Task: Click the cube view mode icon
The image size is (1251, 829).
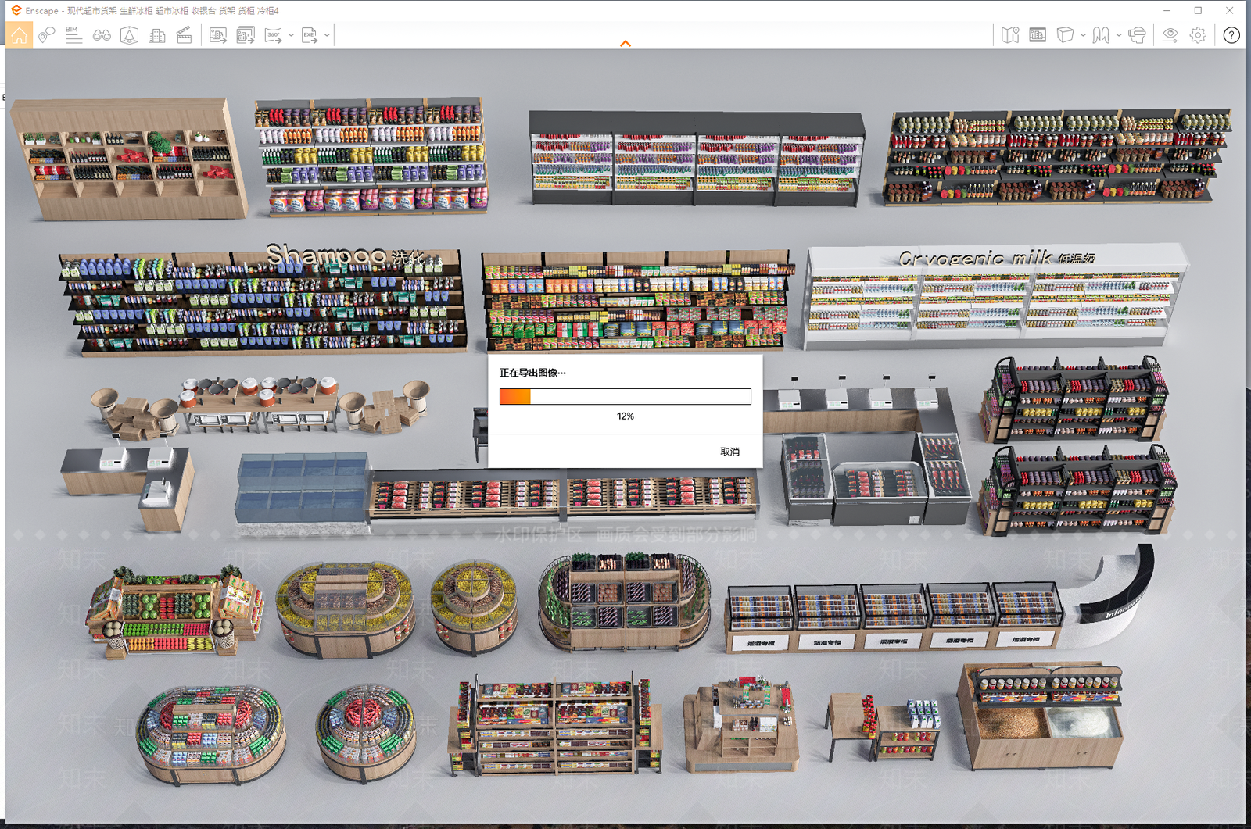Action: point(1065,35)
